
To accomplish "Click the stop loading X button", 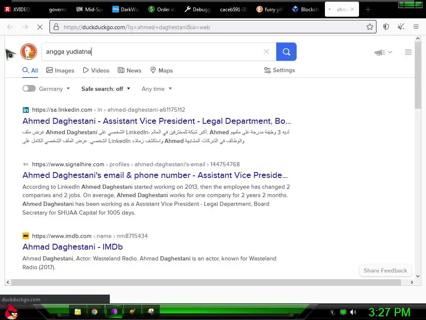I will pyautogui.click(x=40, y=27).
